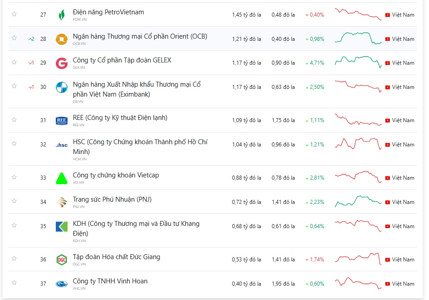The image size is (429, 300).
Task: Click the rank-down arrow in GELEX row
Action: (31, 63)
